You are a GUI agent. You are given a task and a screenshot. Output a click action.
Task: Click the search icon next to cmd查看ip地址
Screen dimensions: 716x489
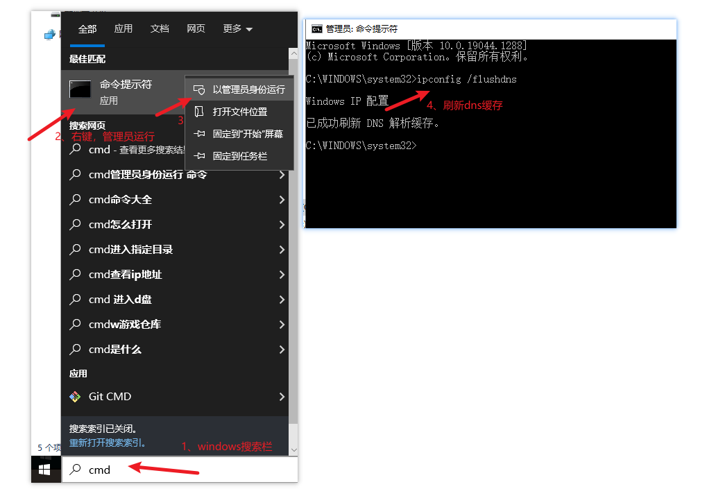[x=76, y=274]
